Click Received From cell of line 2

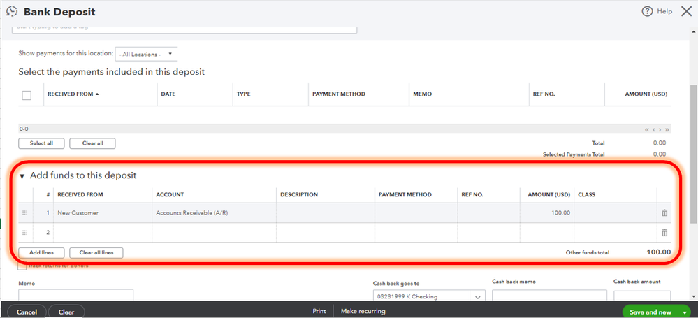[x=103, y=233]
